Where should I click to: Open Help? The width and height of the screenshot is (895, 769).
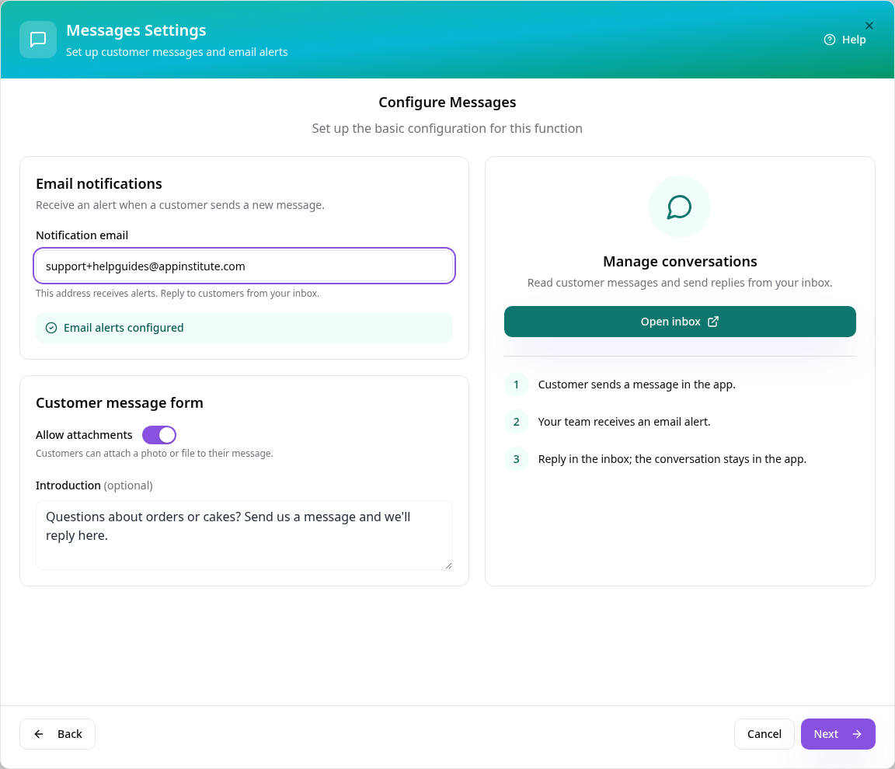pyautogui.click(x=845, y=40)
